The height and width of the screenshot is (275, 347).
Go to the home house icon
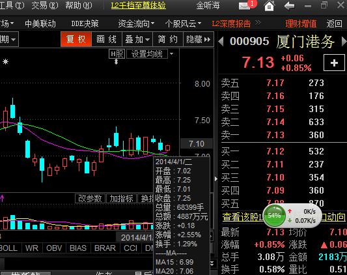coord(270,6)
